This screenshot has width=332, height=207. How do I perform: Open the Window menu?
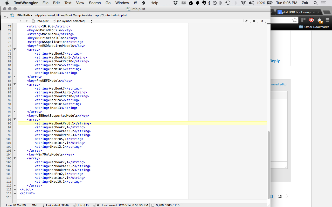click(122, 3)
